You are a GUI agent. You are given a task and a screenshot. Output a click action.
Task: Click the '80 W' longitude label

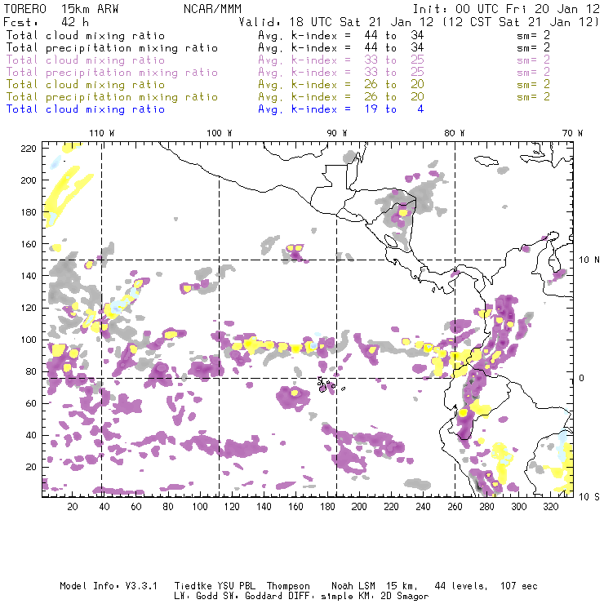(454, 133)
